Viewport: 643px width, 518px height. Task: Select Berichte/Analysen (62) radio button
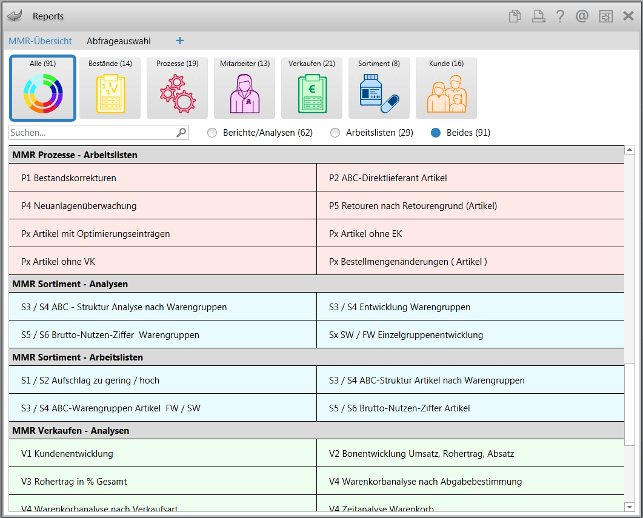point(212,133)
